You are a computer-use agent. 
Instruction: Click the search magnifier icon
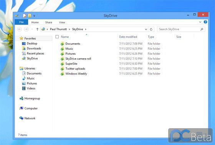(x=202, y=29)
